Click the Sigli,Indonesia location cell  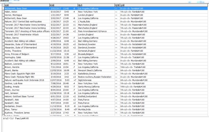pyautogui.click(x=85, y=80)
